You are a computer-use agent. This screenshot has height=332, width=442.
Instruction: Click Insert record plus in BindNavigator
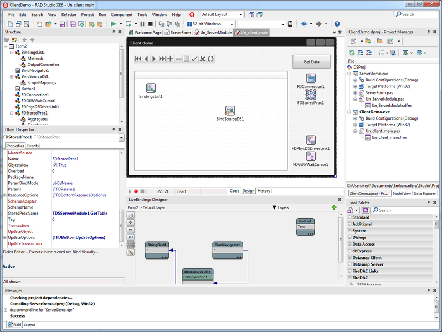[x=170, y=59]
